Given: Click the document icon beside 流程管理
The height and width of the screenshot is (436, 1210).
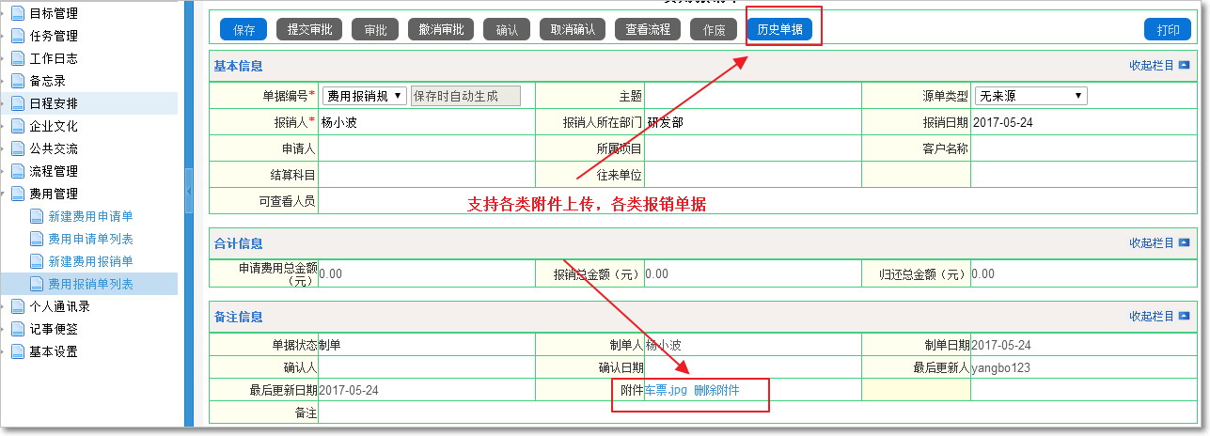Looking at the screenshot, I should point(17,171).
